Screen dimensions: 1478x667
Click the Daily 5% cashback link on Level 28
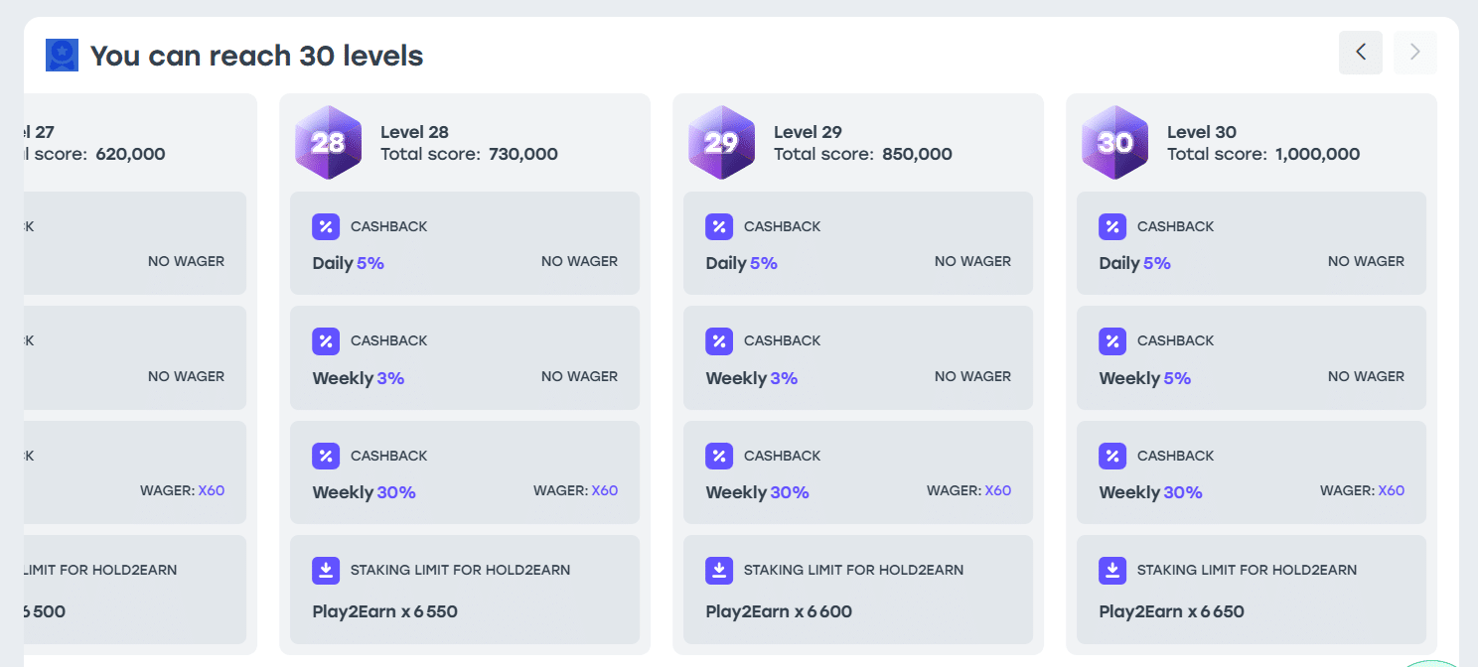coord(350,261)
